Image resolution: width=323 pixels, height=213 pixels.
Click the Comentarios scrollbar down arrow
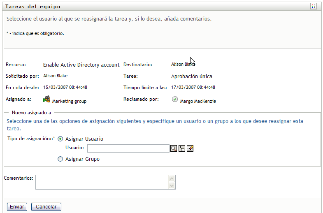(x=172, y=186)
